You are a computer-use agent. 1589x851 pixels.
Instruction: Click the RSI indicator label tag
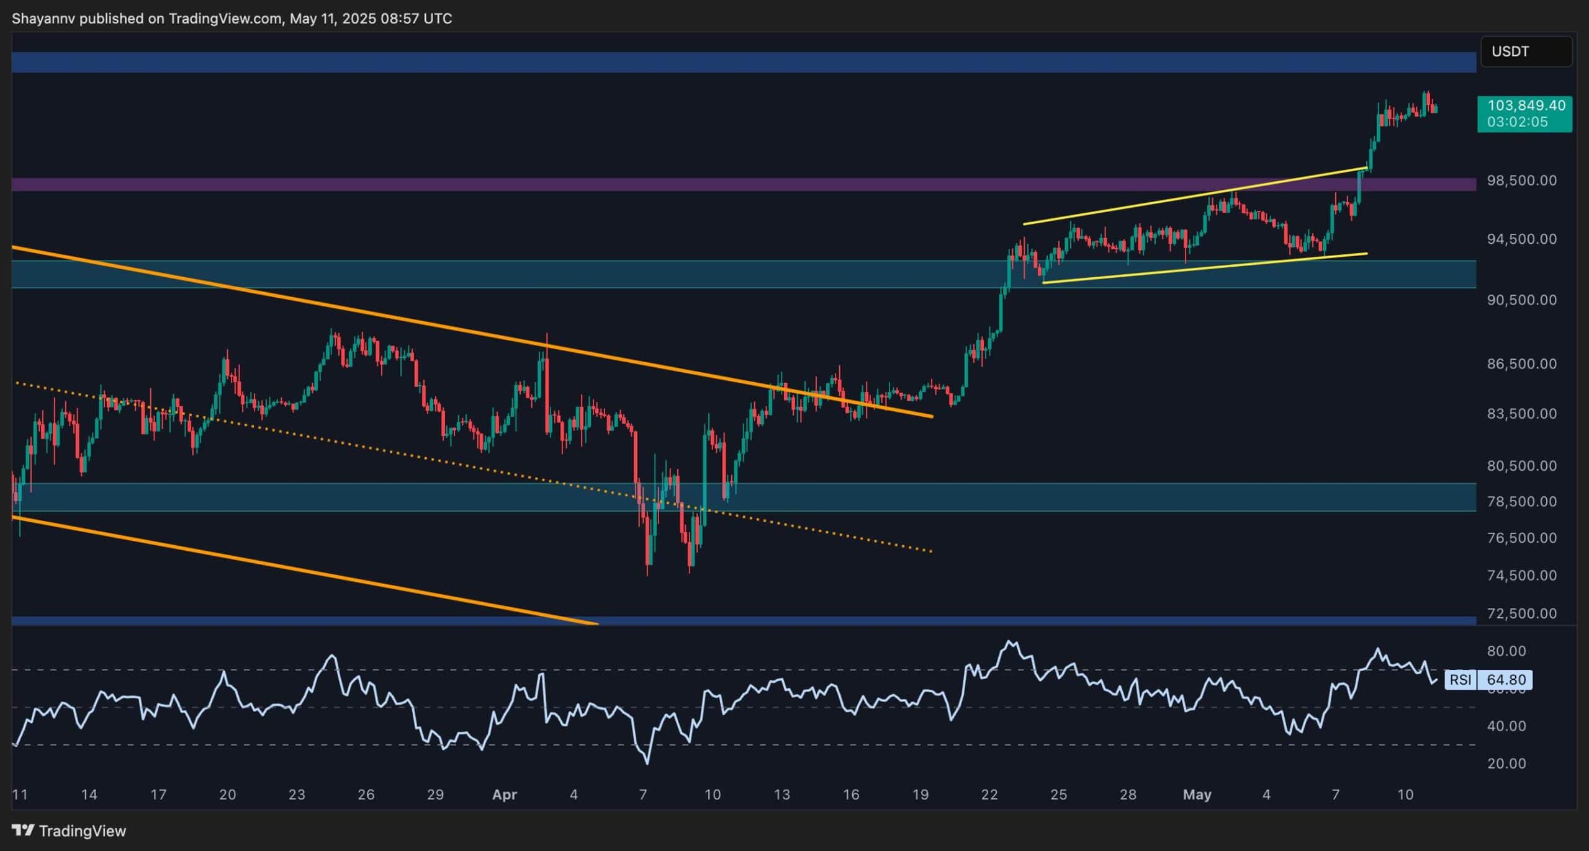point(1461,680)
